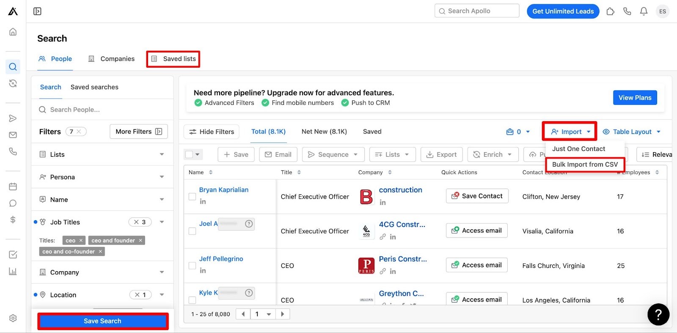Sort by the Name column header
The width and height of the screenshot is (677, 333).
[x=201, y=172]
